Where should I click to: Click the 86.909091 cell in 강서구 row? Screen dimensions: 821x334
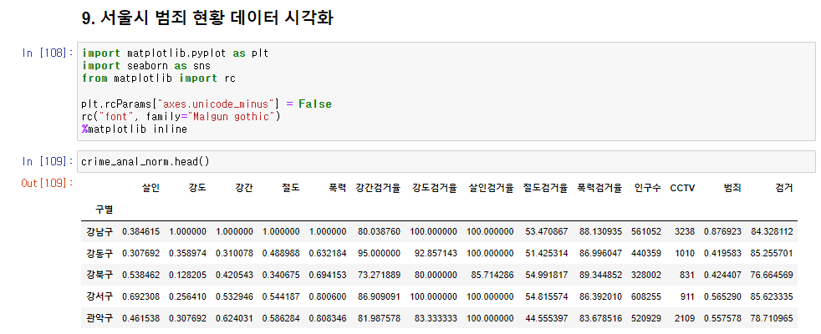379,296
